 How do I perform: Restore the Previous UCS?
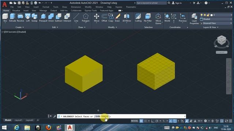click(x=182, y=18)
